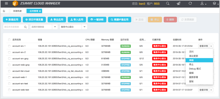Select 重新部署 menu item

coord(199,77)
